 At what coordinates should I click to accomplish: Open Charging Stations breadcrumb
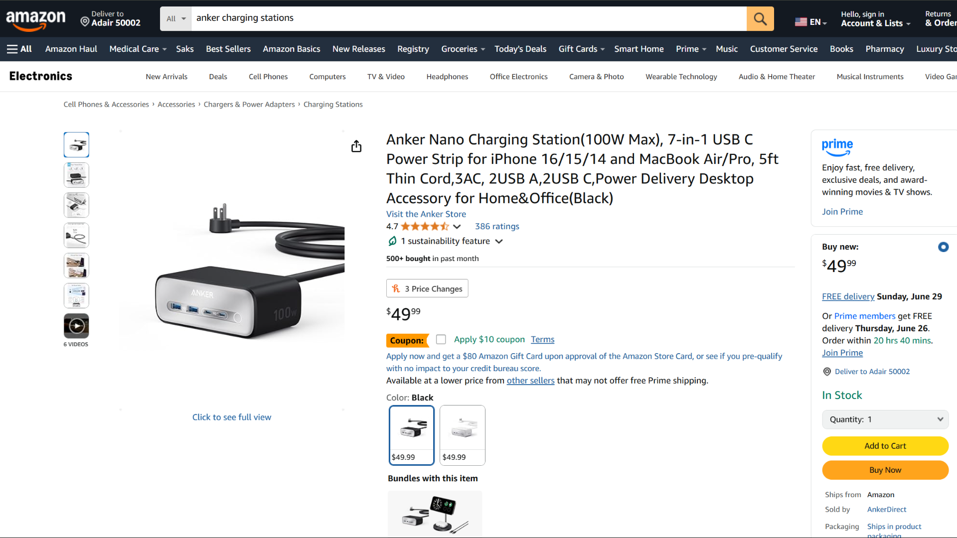point(333,105)
